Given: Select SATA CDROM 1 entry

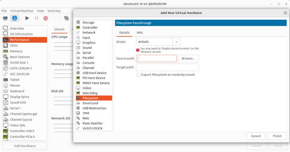Looking at the screenshot, I should tap(25, 68).
